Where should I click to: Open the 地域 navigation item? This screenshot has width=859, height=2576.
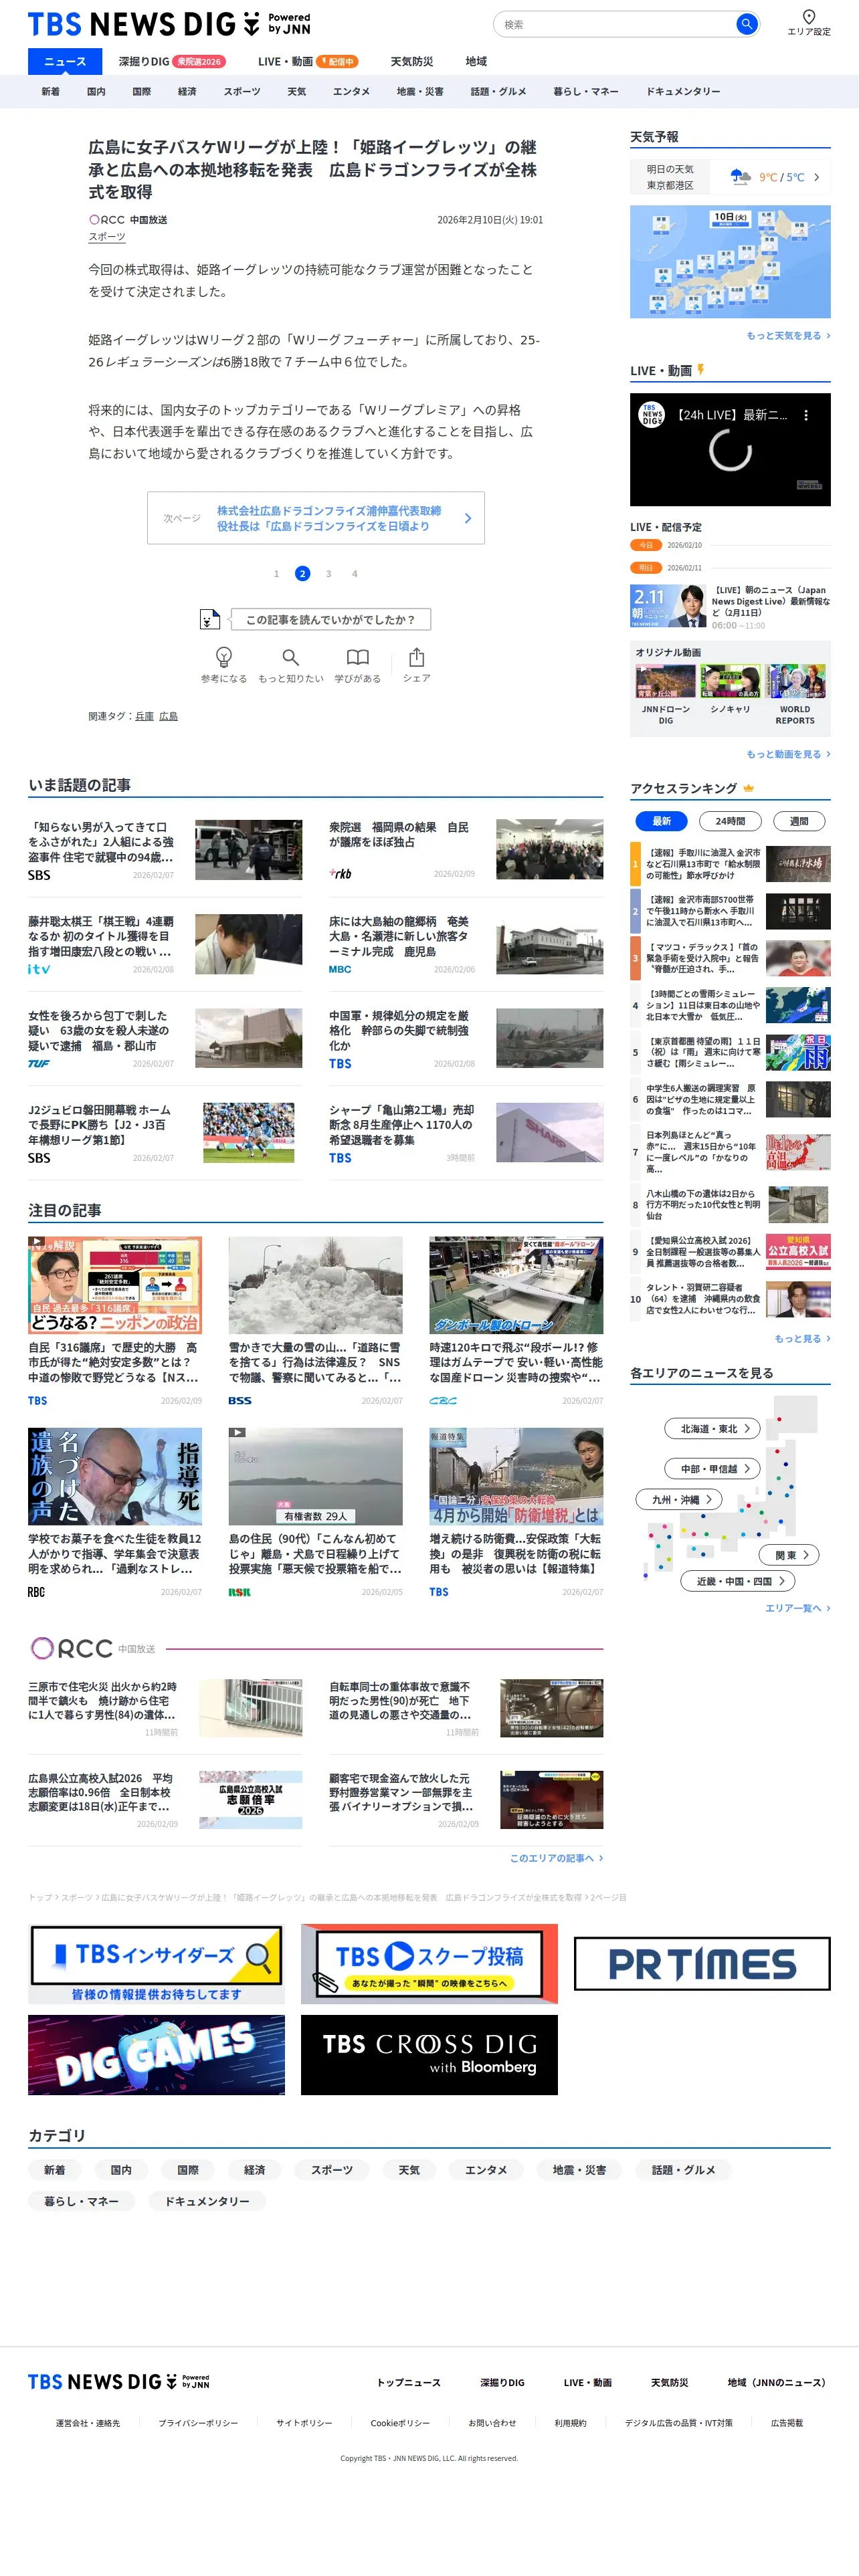tap(476, 61)
